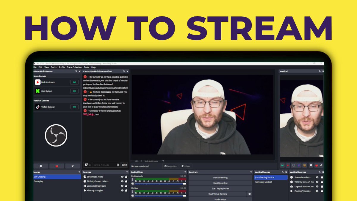Open the File menu
Viewport: 357px width, 201px height.
point(35,67)
